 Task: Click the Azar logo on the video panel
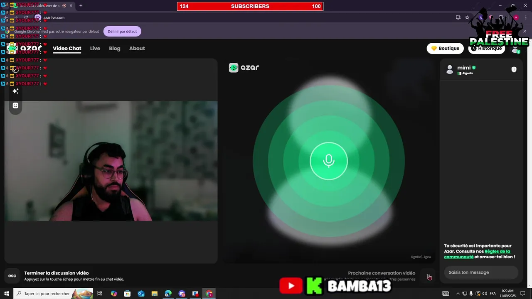[x=244, y=68]
